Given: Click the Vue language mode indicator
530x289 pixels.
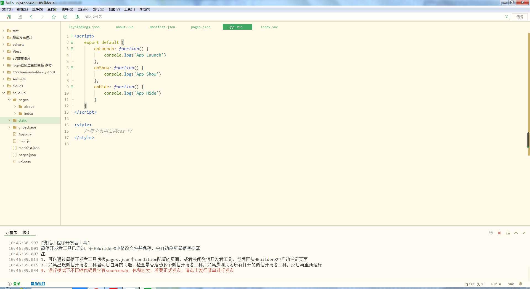Looking at the screenshot, I should coord(511,284).
